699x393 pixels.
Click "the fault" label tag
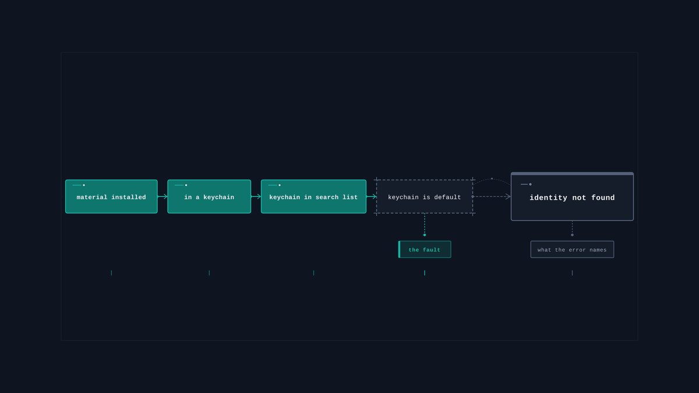pos(425,249)
